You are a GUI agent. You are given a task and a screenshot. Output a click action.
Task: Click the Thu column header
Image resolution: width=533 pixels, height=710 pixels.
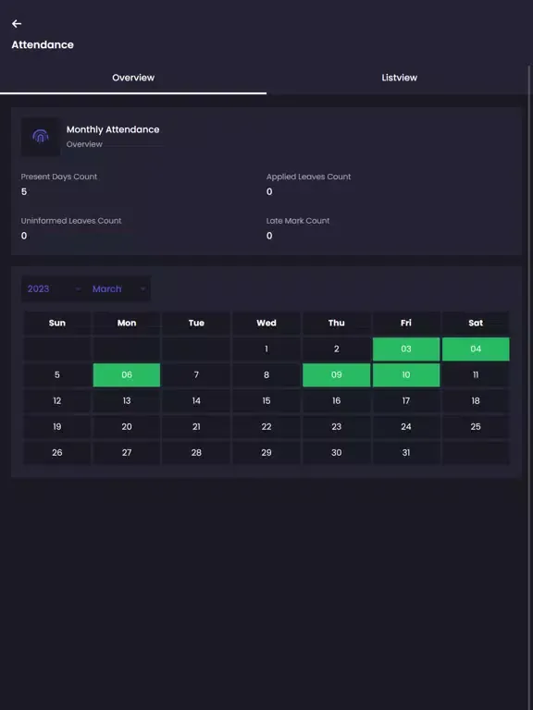coord(336,323)
